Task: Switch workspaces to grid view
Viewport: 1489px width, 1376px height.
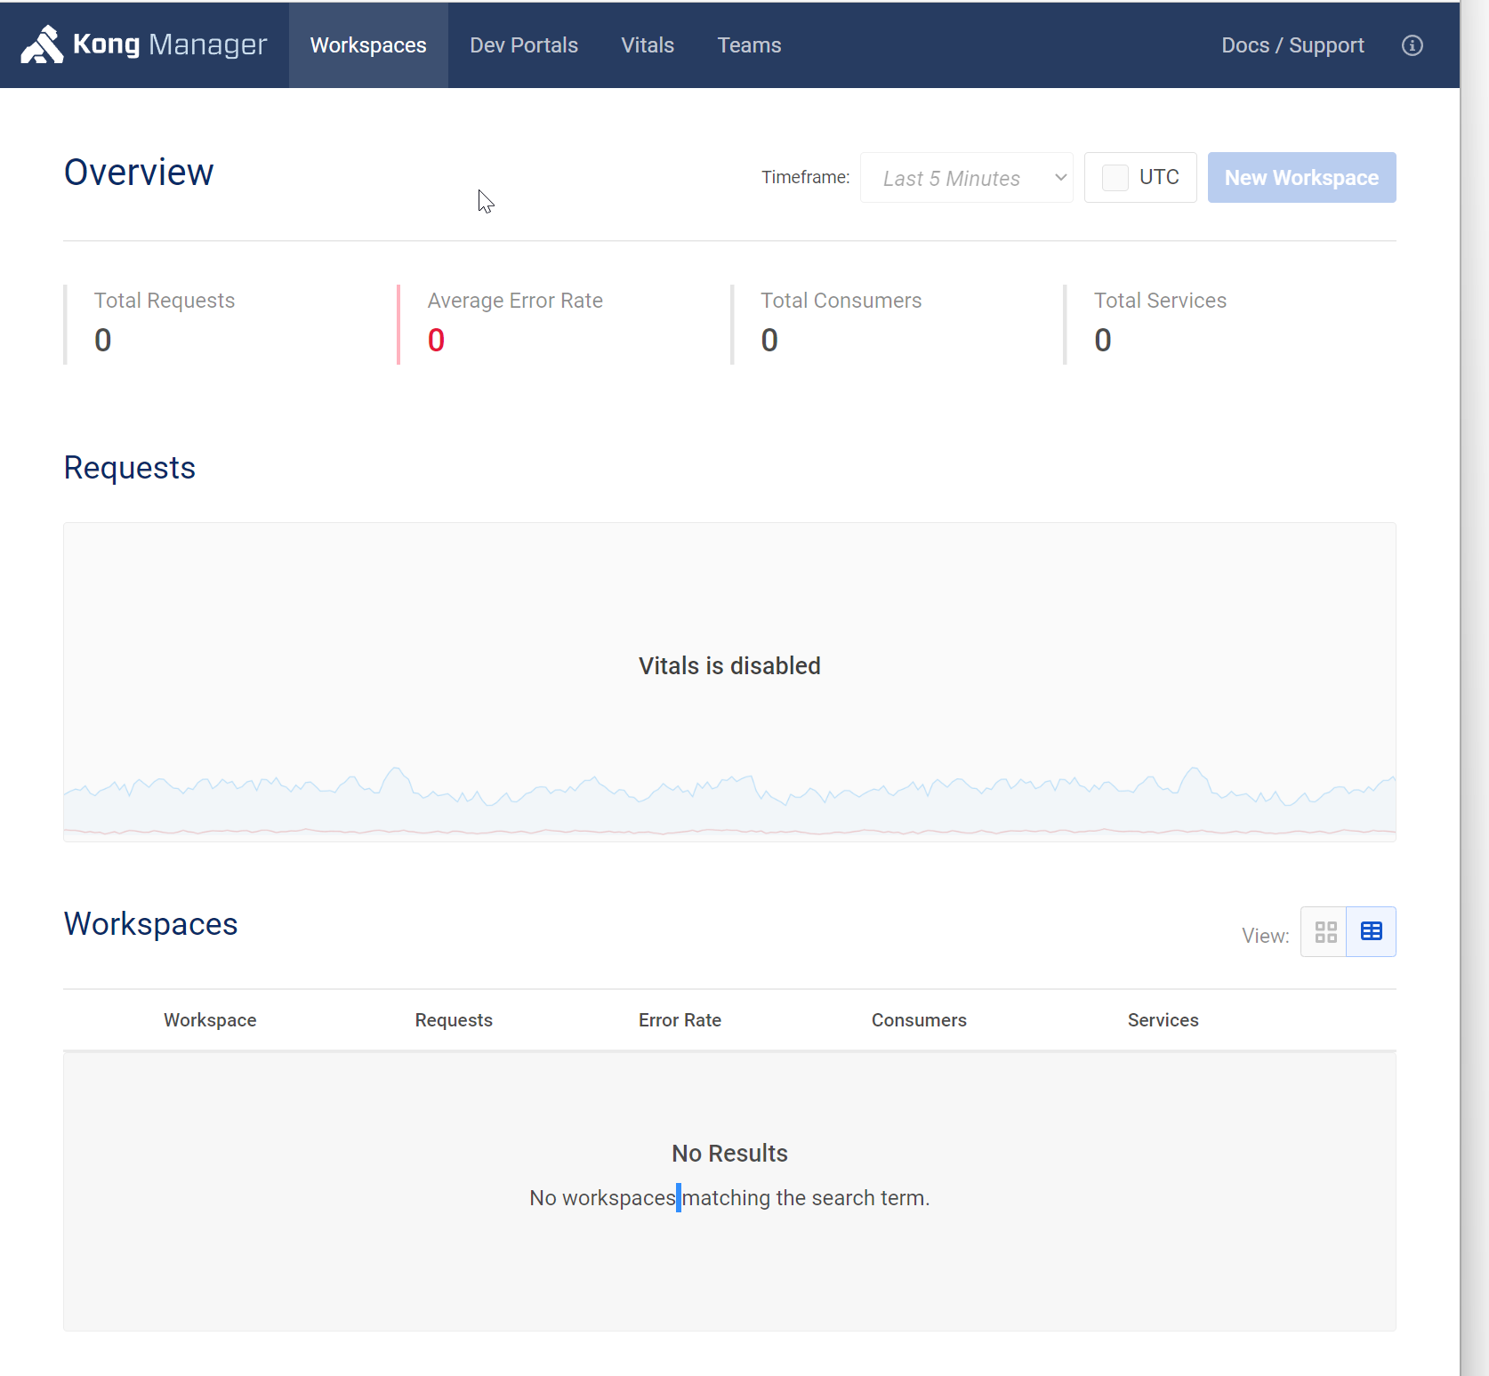Action: click(x=1325, y=931)
